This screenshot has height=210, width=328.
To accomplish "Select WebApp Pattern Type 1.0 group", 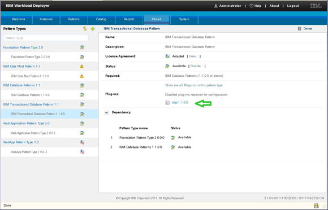I will (x=21, y=142).
